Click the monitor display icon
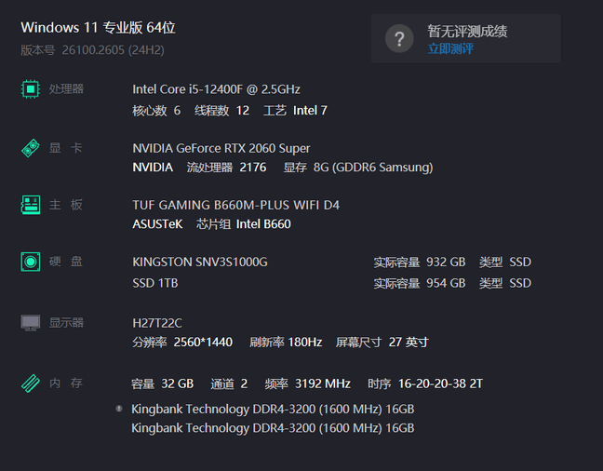 pos(31,323)
